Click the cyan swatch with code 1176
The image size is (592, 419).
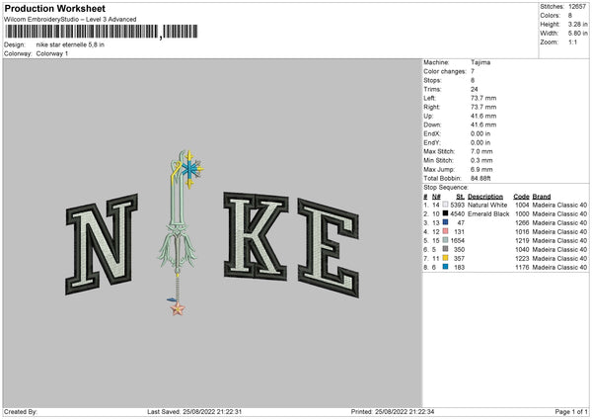[x=446, y=267]
